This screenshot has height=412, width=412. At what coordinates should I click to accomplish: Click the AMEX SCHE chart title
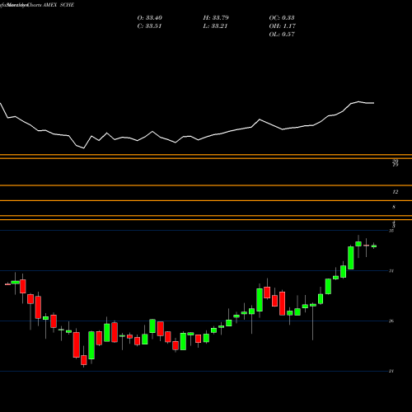pos(59,5)
